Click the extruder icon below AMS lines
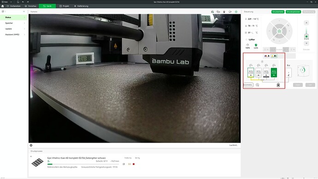 (278, 85)
